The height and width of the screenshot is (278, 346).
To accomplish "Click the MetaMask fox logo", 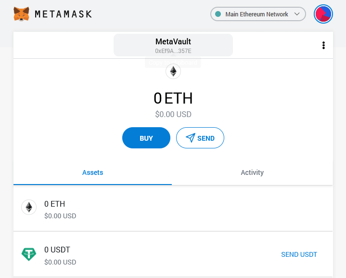I will point(21,14).
